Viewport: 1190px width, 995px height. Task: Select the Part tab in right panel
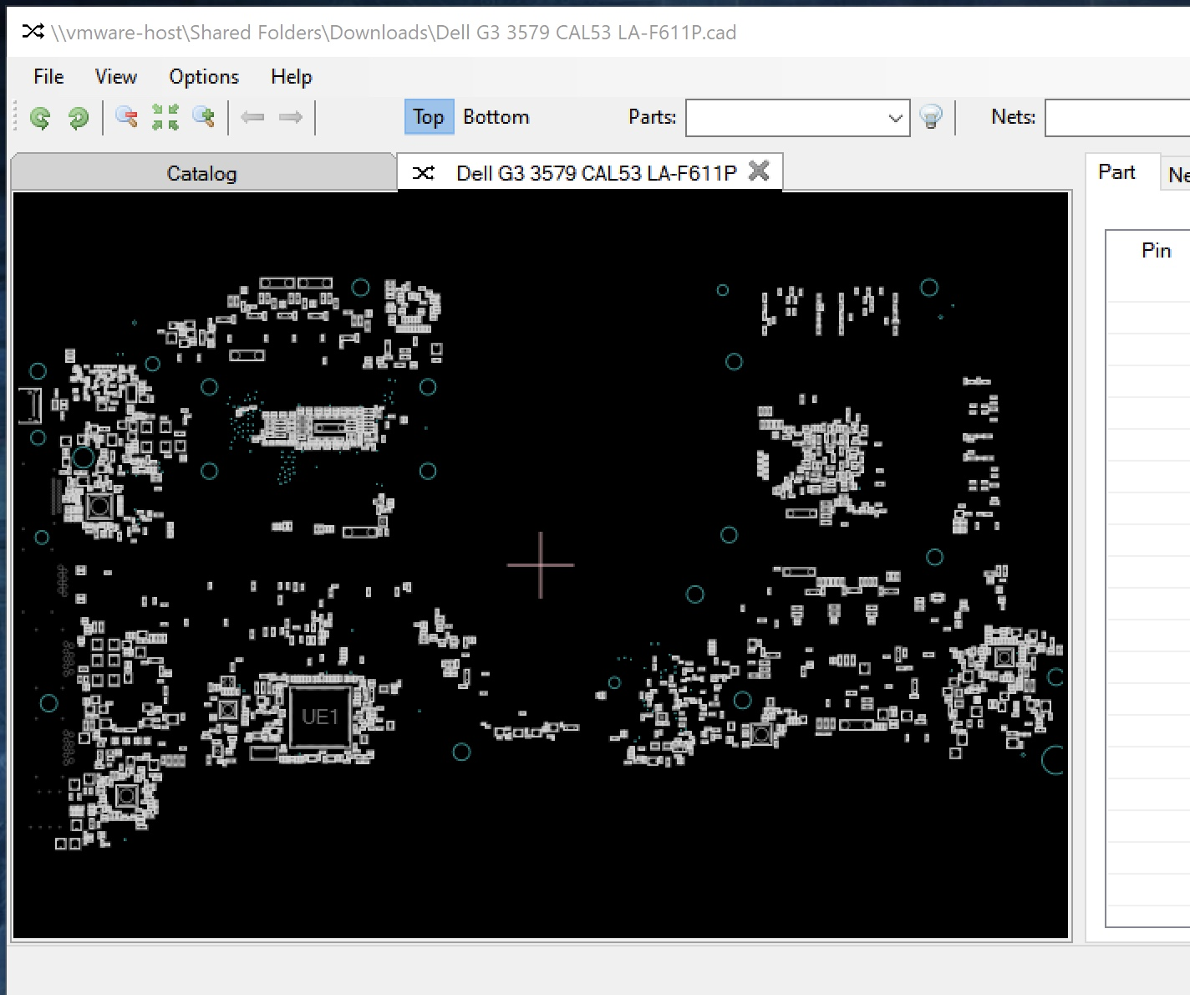tap(1116, 172)
